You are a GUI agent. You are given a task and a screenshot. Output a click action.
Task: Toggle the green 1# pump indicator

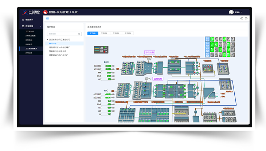tap(212, 39)
